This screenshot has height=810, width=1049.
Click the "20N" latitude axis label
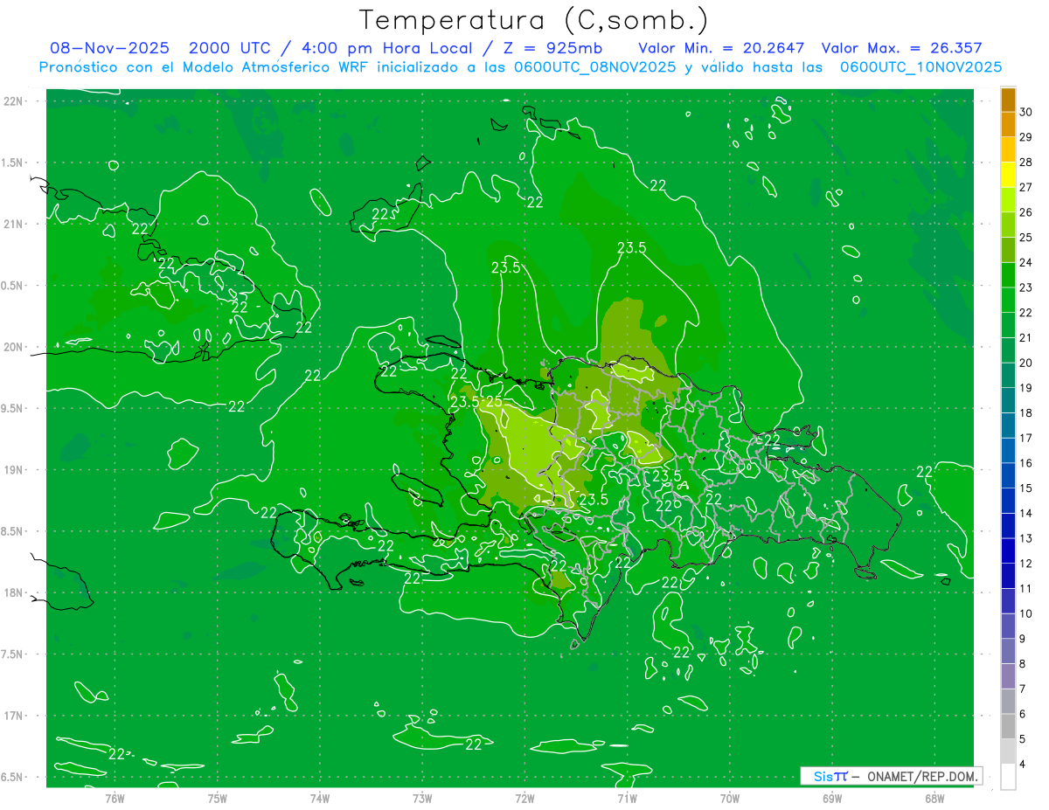point(13,347)
